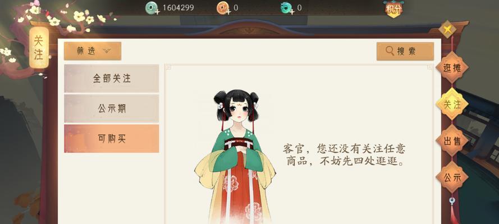
Task: Select the 关注 diamond tab
Action: coord(452,104)
